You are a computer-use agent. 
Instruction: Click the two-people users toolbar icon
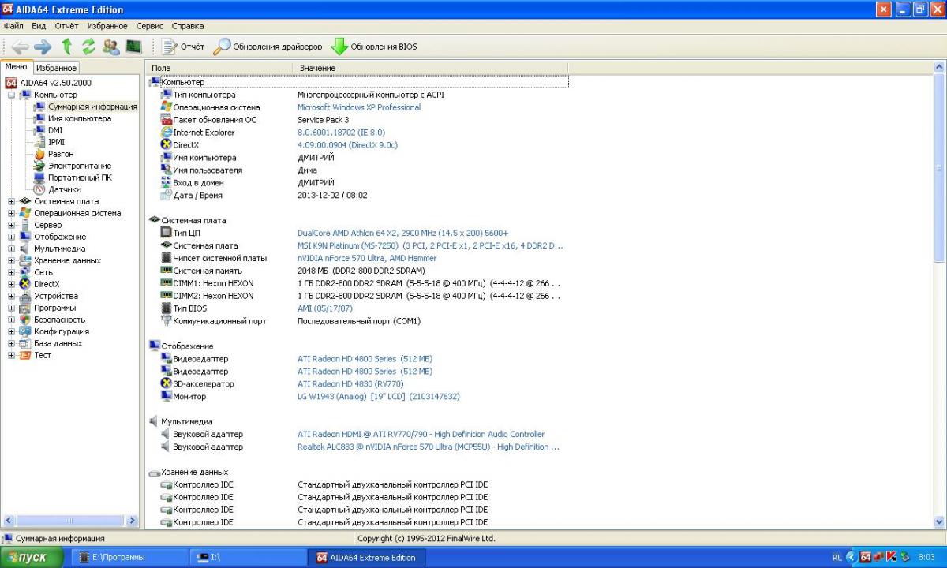(x=111, y=47)
